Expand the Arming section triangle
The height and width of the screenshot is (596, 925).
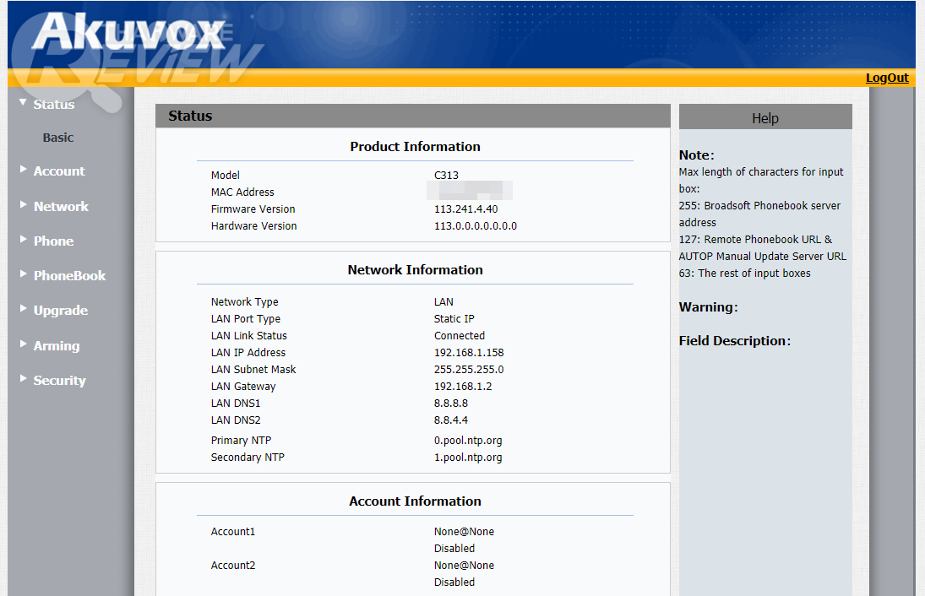click(24, 344)
